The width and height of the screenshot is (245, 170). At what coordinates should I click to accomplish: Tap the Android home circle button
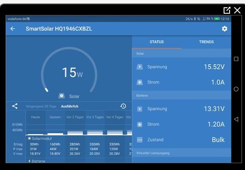point(236,89)
